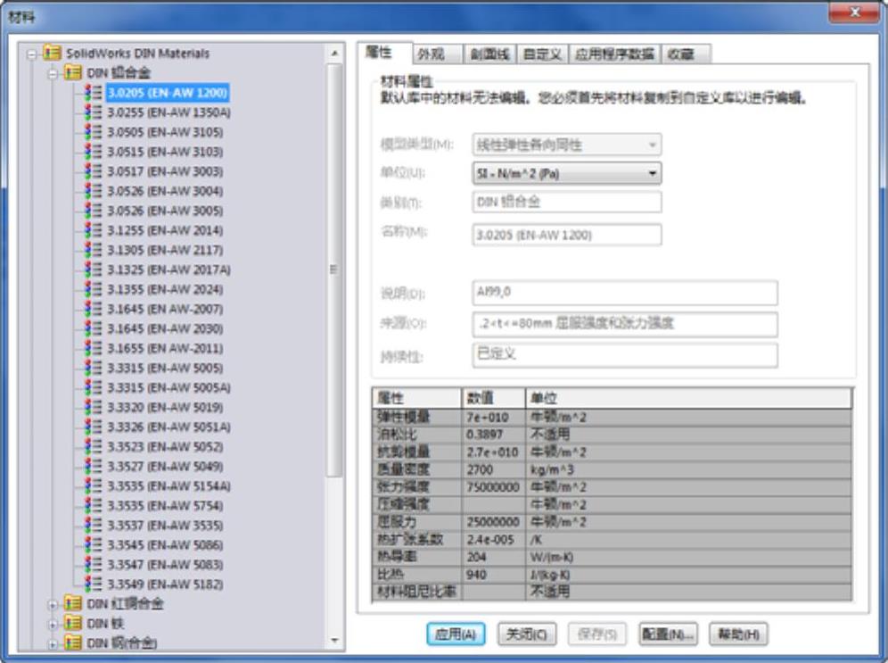This screenshot has width=888, height=663.
Task: Click material icon beside 3.1655 (EN AW-2011)
Action: pos(94,348)
